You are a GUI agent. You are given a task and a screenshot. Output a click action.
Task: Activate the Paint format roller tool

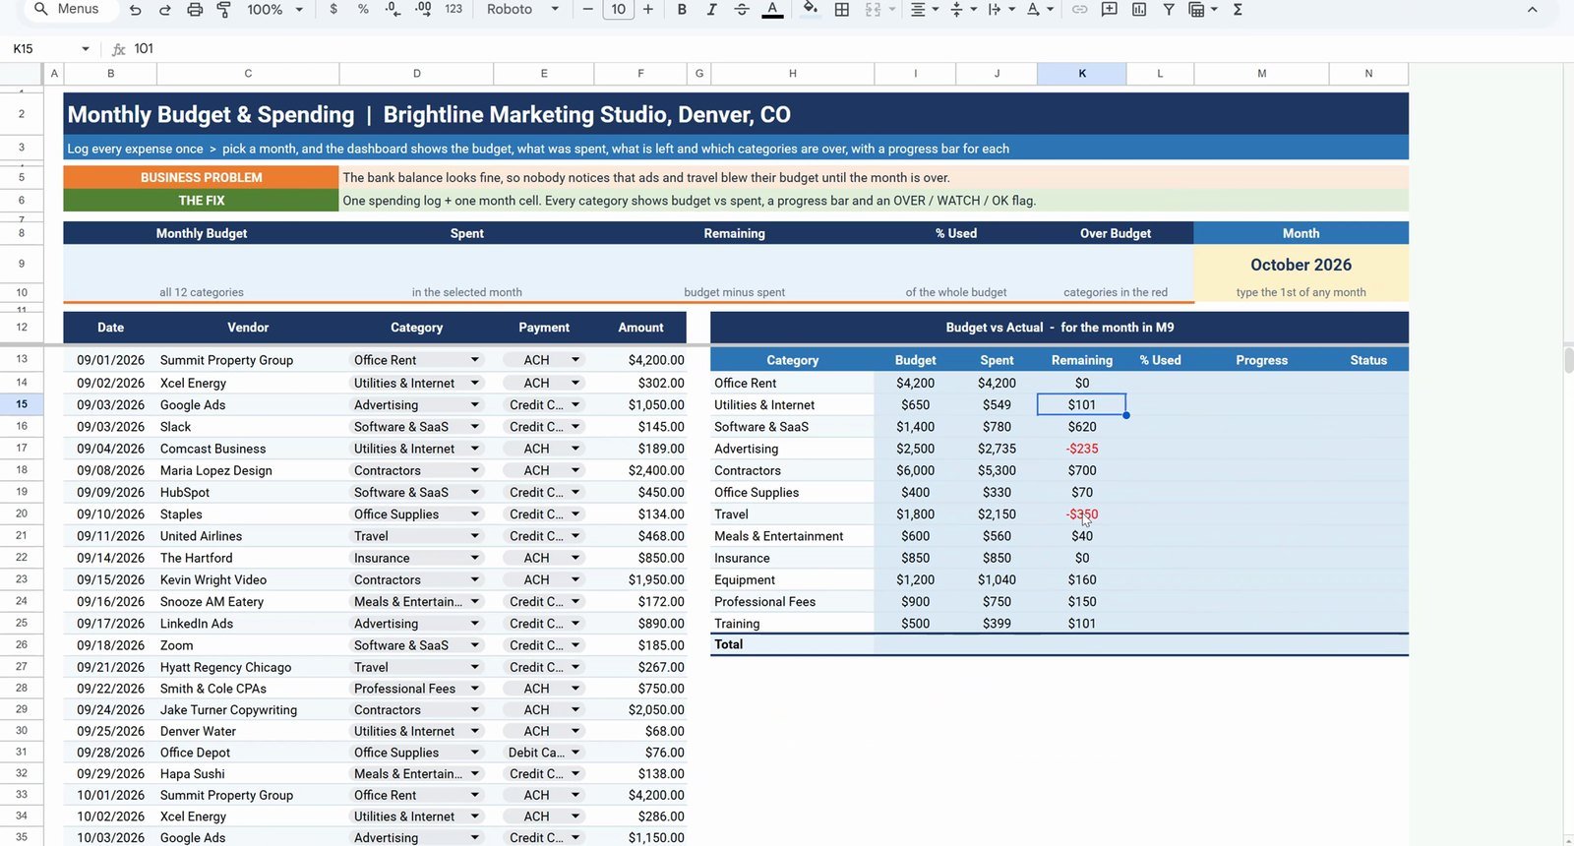(224, 10)
